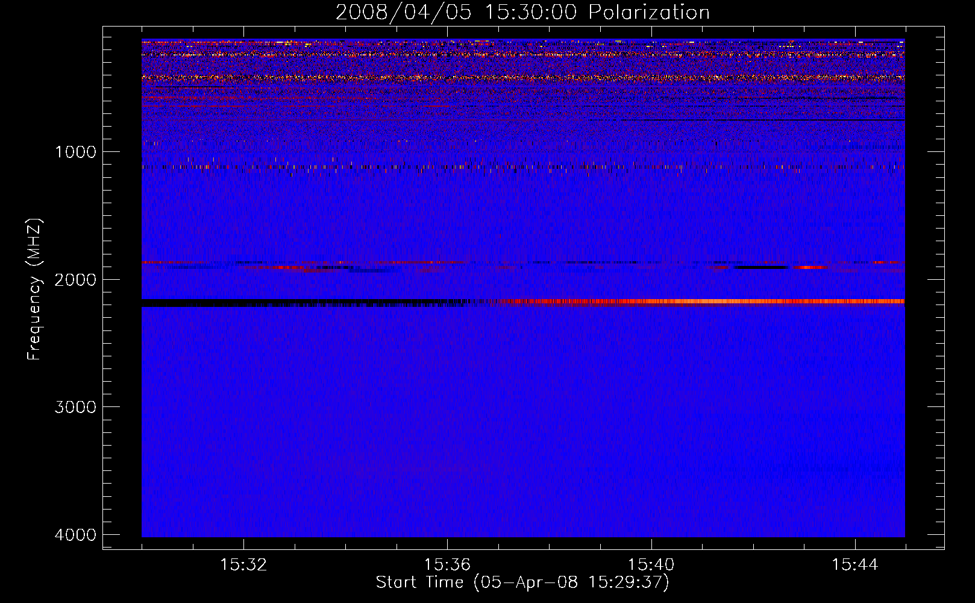Screen dimensions: 975x603
Task: Click the plot title '2008/04/05 15:30:00 Polarization'
Action: point(522,13)
